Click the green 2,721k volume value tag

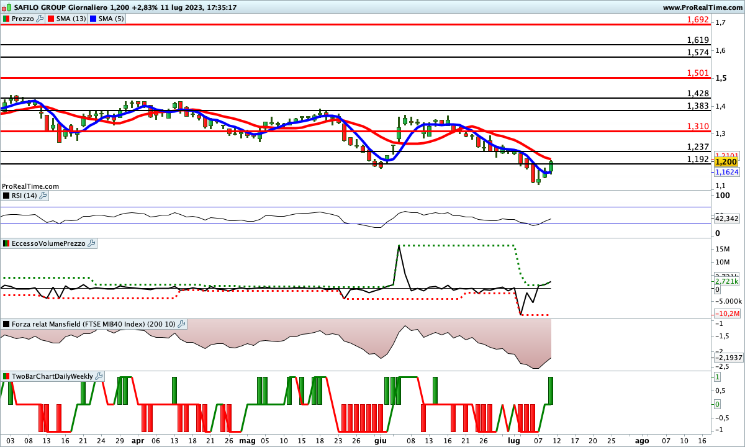[726, 282]
